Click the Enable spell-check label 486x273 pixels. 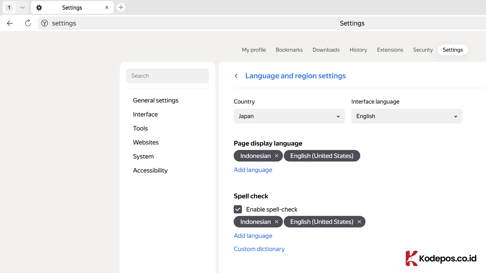(x=271, y=209)
